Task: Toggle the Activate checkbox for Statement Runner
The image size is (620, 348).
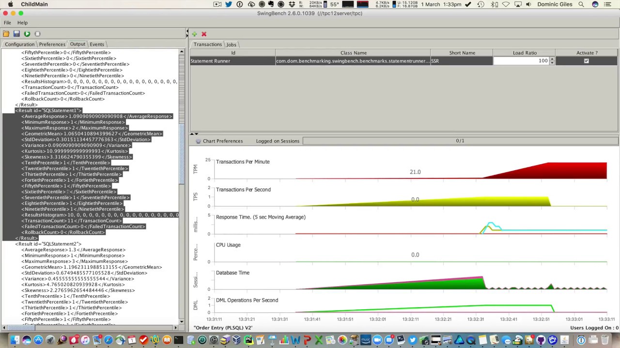Action: [587, 61]
